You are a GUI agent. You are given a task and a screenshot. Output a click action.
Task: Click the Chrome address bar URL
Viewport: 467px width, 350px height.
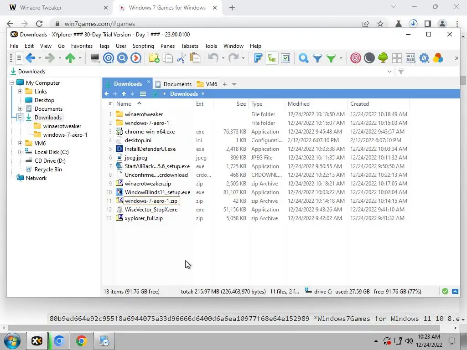point(100,24)
